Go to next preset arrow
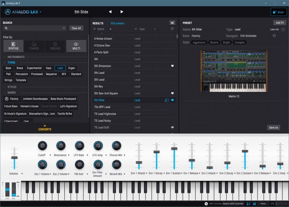The width and height of the screenshot is (289, 207). (122, 12)
